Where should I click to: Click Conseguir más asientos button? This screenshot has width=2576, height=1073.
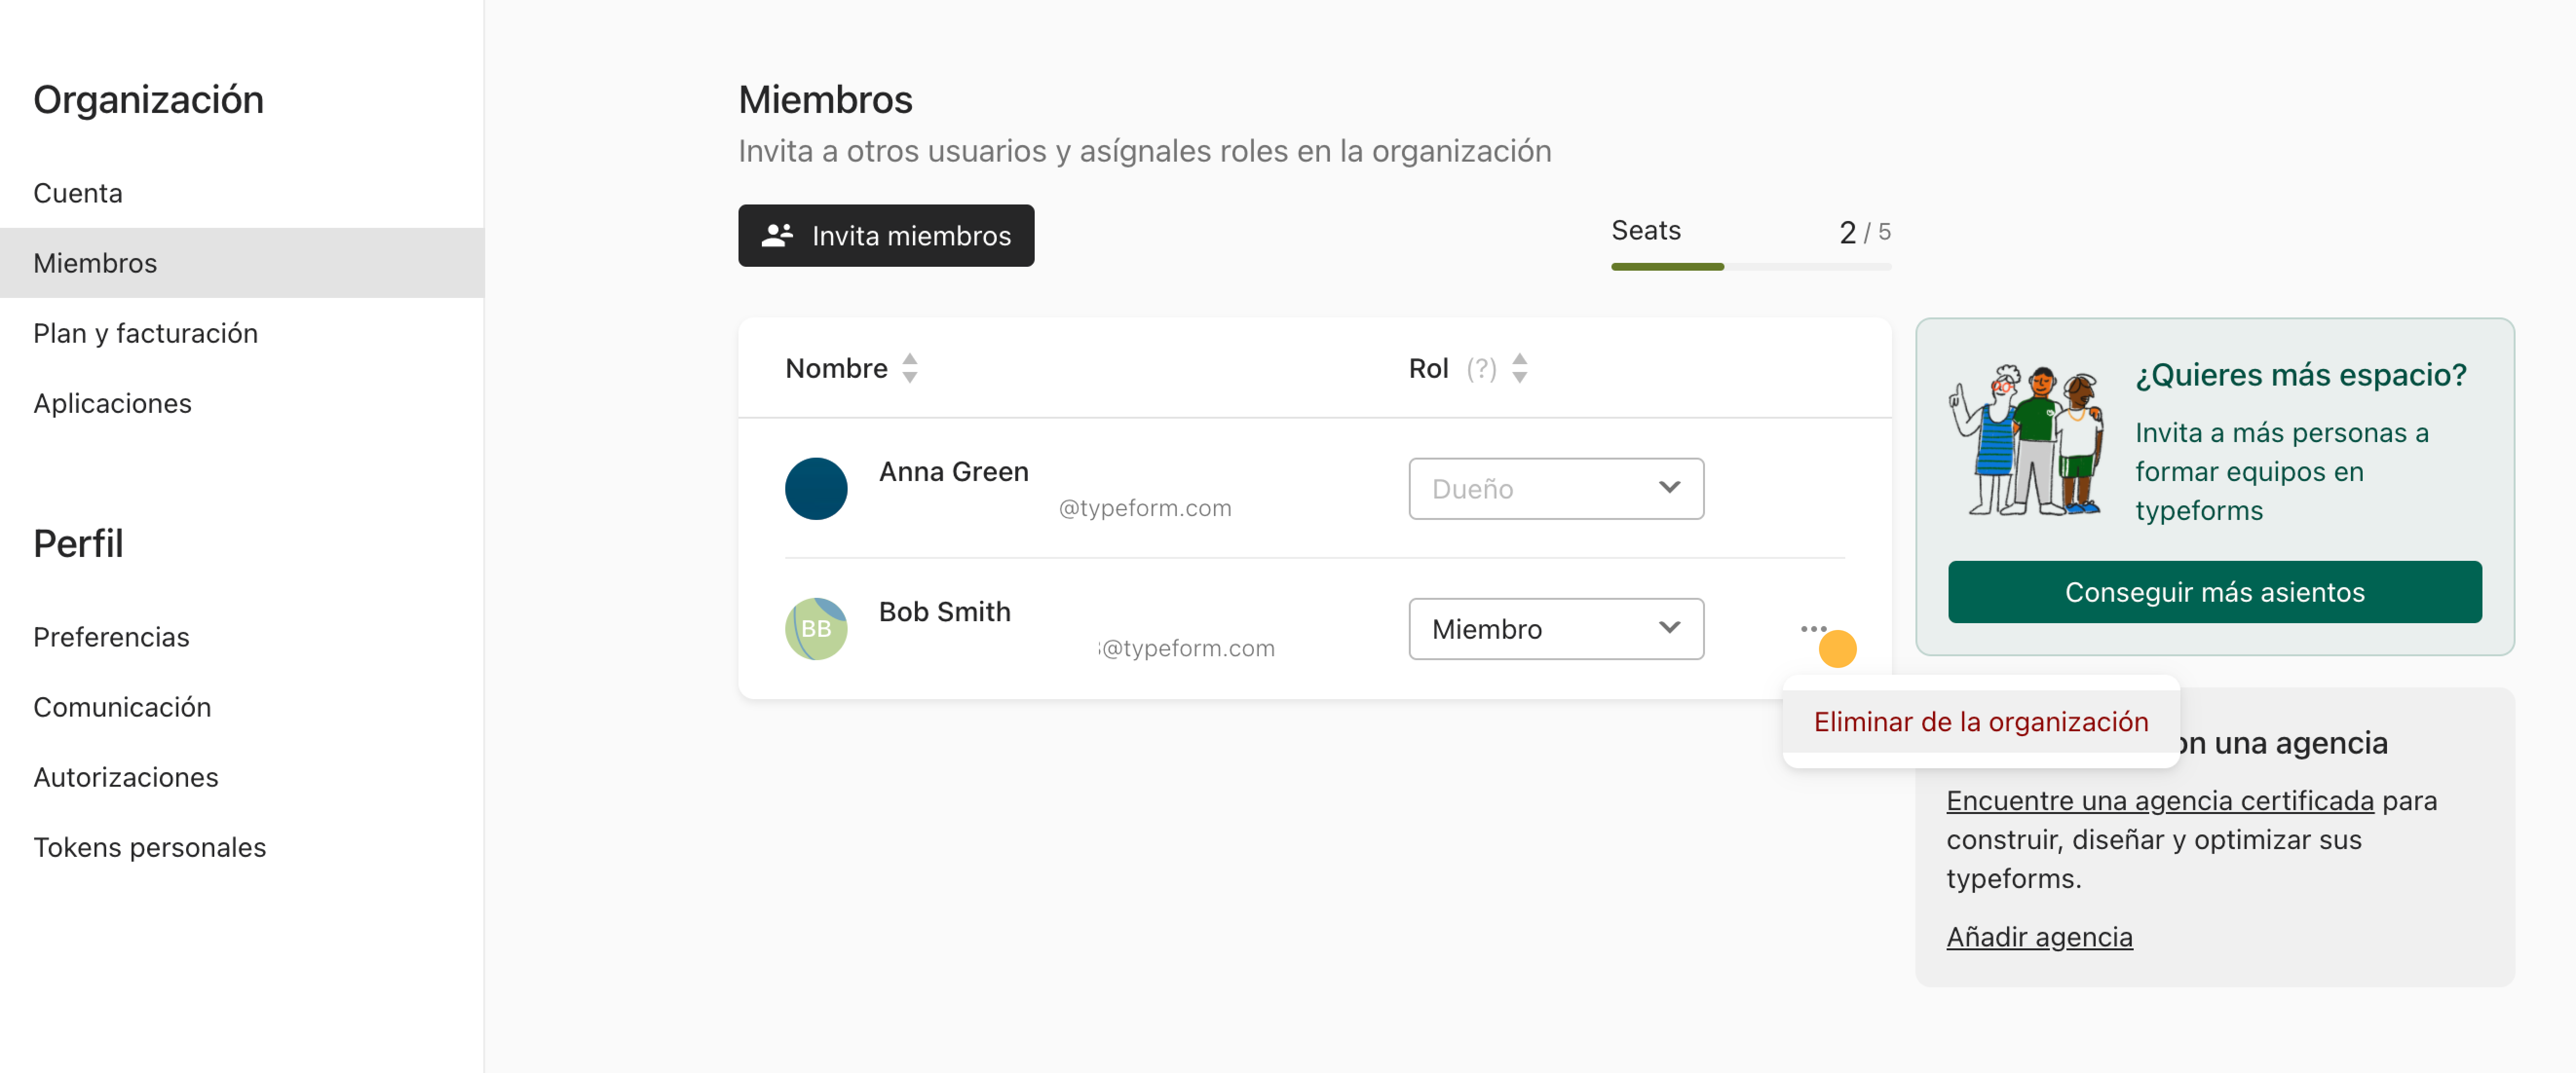coord(2214,592)
